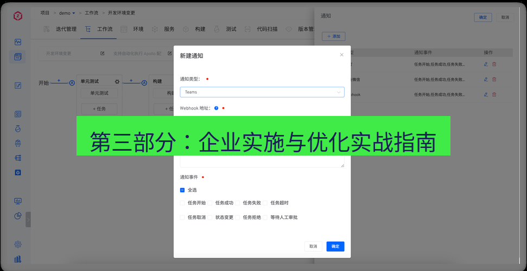The image size is (527, 271).
Task: Open the edit-note sidebar icon
Action: 18,86
